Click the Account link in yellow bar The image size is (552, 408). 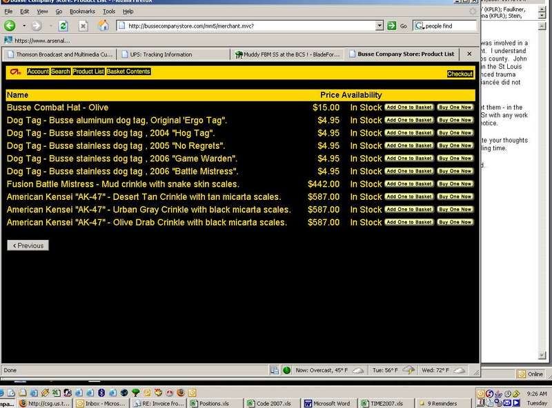point(38,72)
